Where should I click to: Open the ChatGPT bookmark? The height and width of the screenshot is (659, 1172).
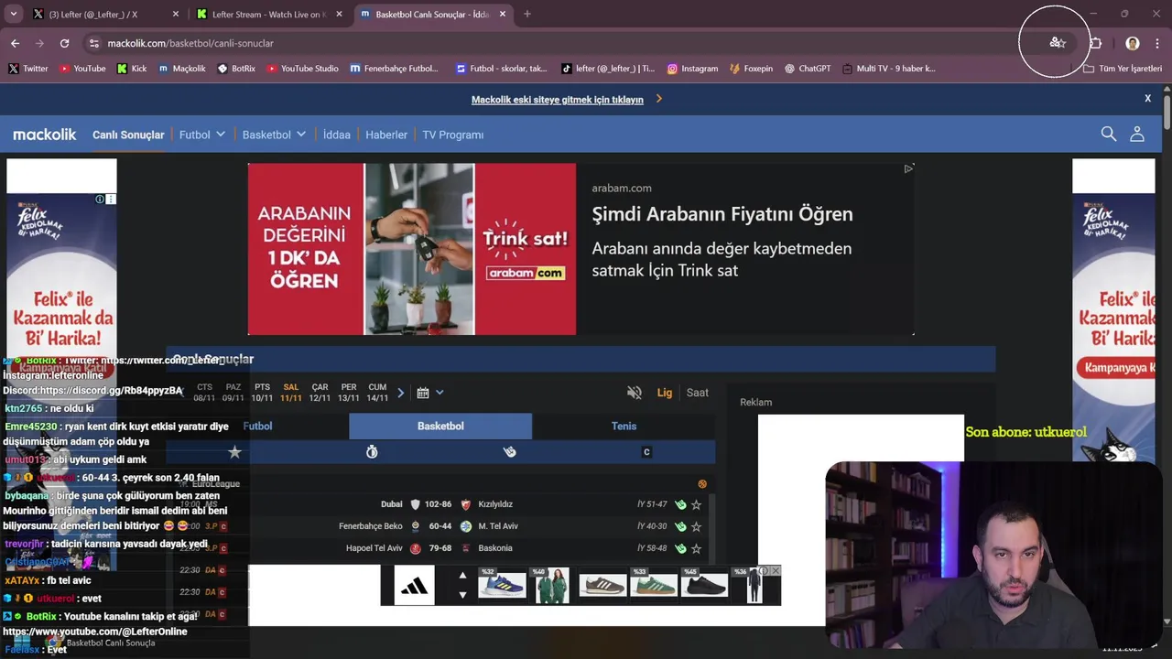pyautogui.click(x=808, y=69)
